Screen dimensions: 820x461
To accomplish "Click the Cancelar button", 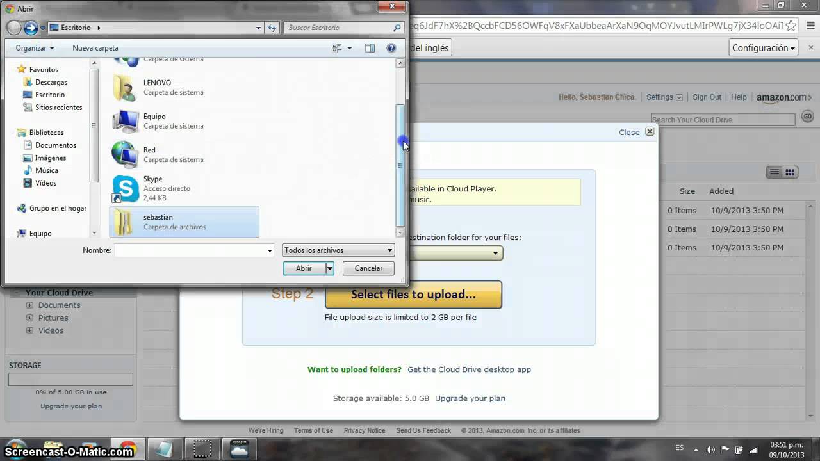I will (x=369, y=268).
